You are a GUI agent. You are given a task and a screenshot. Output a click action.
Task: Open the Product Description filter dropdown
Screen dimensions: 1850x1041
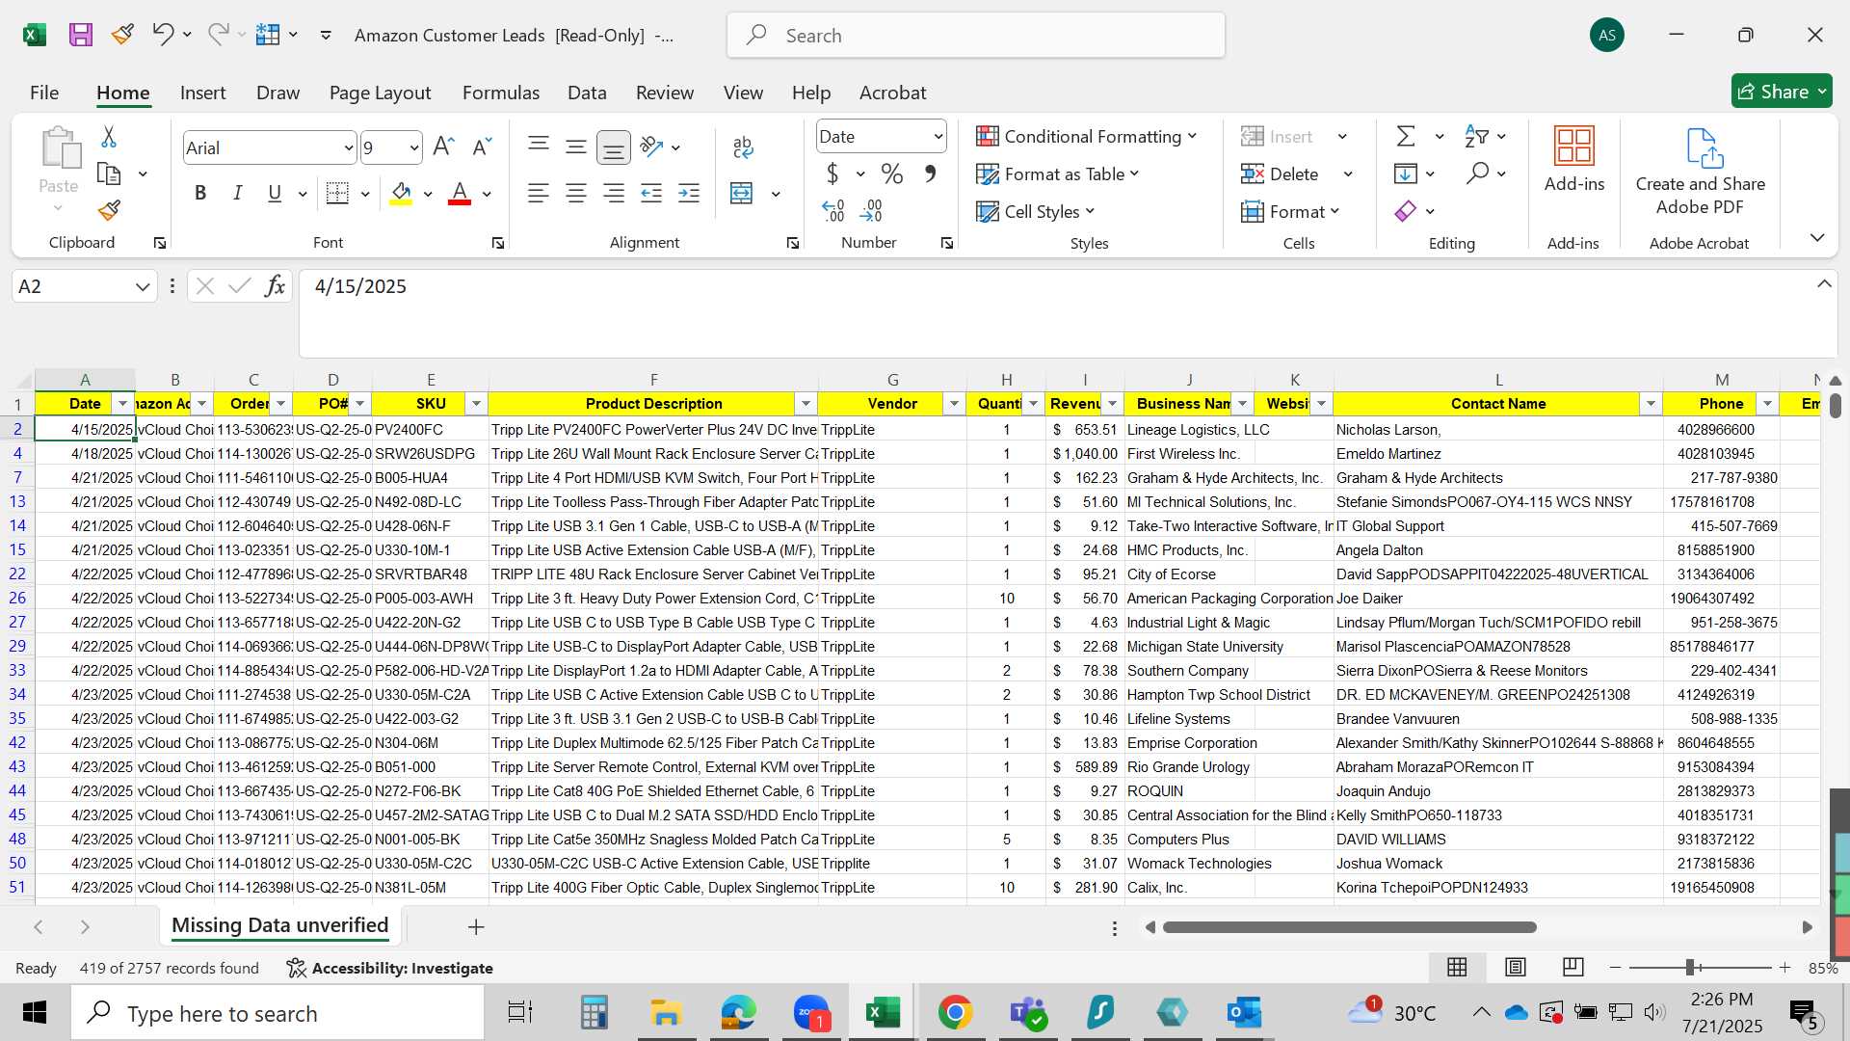(x=806, y=404)
